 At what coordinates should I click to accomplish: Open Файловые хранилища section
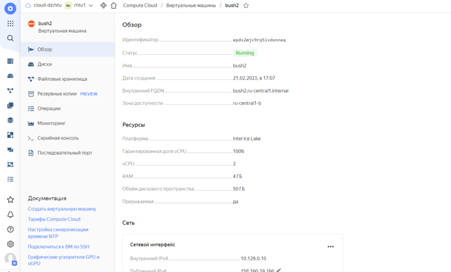(x=68, y=79)
